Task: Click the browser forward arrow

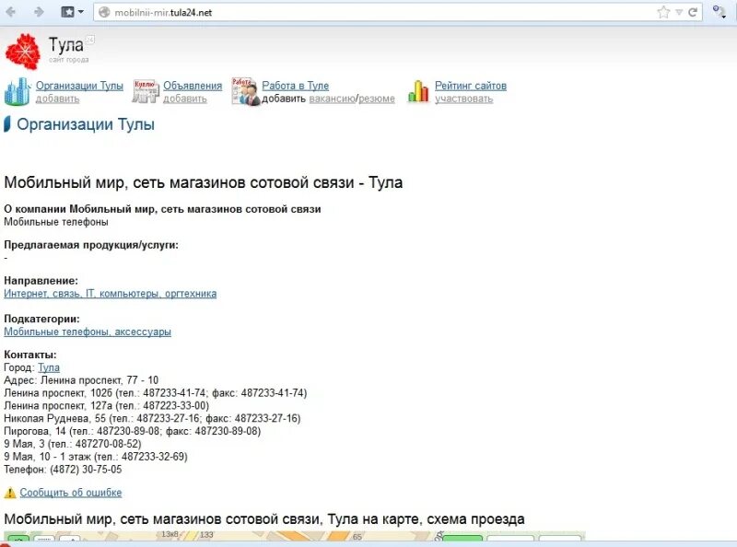Action: (39, 12)
